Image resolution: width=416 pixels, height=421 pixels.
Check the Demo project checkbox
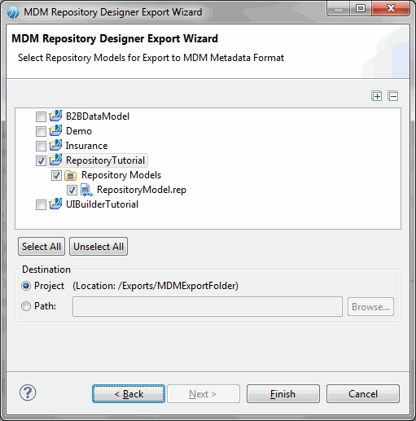[x=41, y=132]
